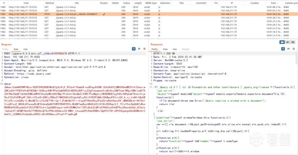Switch to top-bottom split layout icon
This screenshot has height=155, width=298.
click(x=288, y=42)
